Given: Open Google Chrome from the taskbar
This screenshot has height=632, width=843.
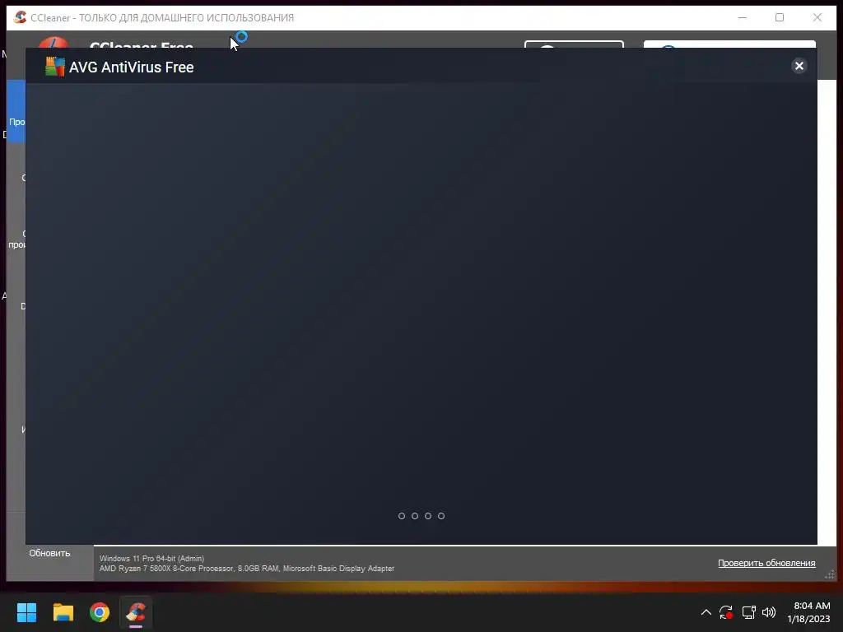Looking at the screenshot, I should pos(100,612).
